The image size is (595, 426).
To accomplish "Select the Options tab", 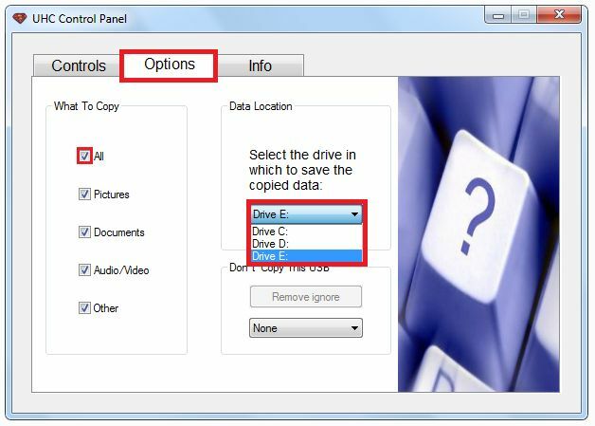I will click(x=170, y=65).
